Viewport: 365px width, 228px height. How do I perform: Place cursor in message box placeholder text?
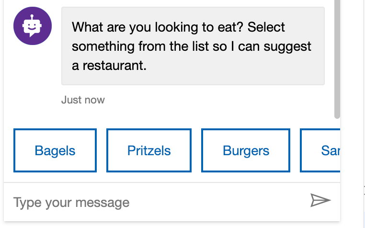(71, 203)
